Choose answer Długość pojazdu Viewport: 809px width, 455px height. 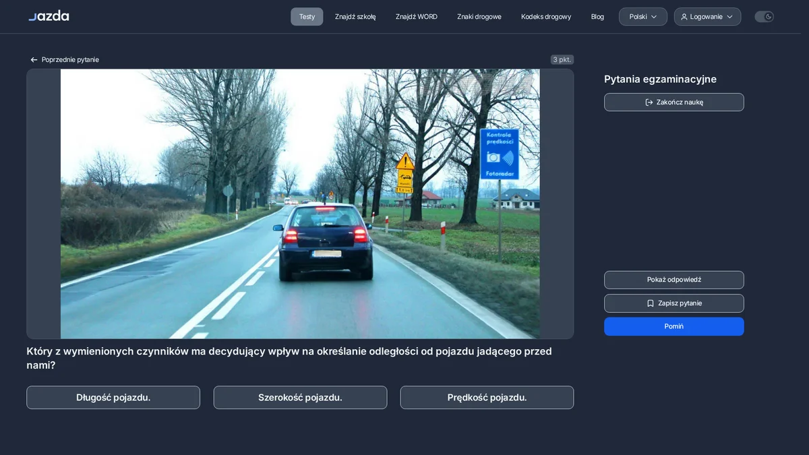pos(113,398)
